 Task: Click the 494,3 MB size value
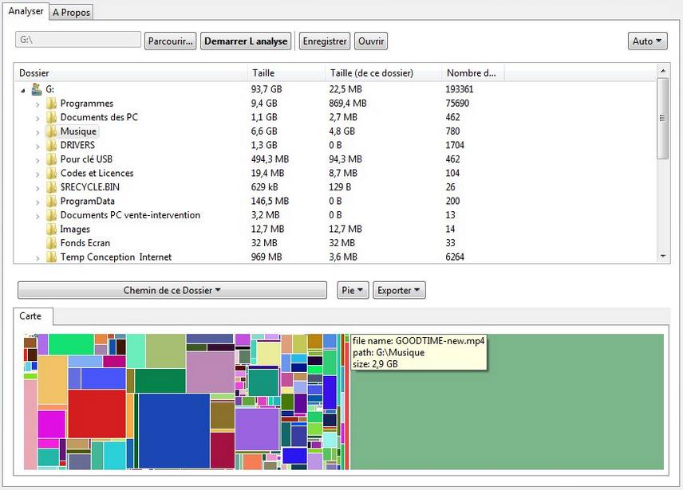coord(270,159)
